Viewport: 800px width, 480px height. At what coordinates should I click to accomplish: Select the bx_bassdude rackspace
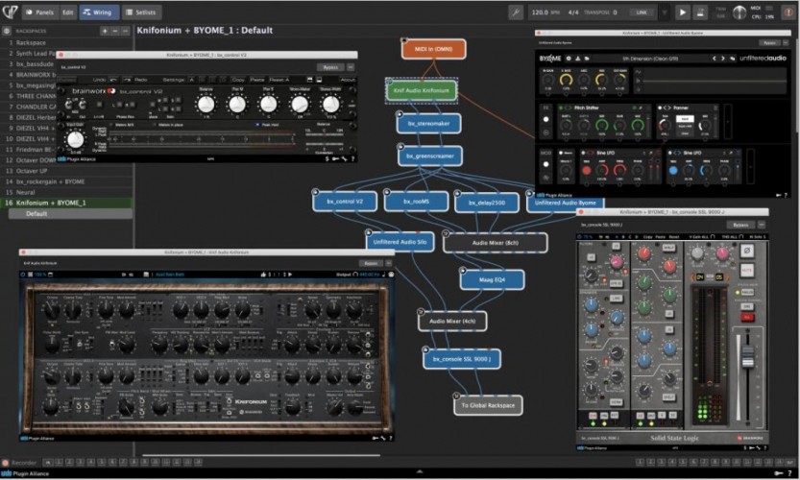28,64
